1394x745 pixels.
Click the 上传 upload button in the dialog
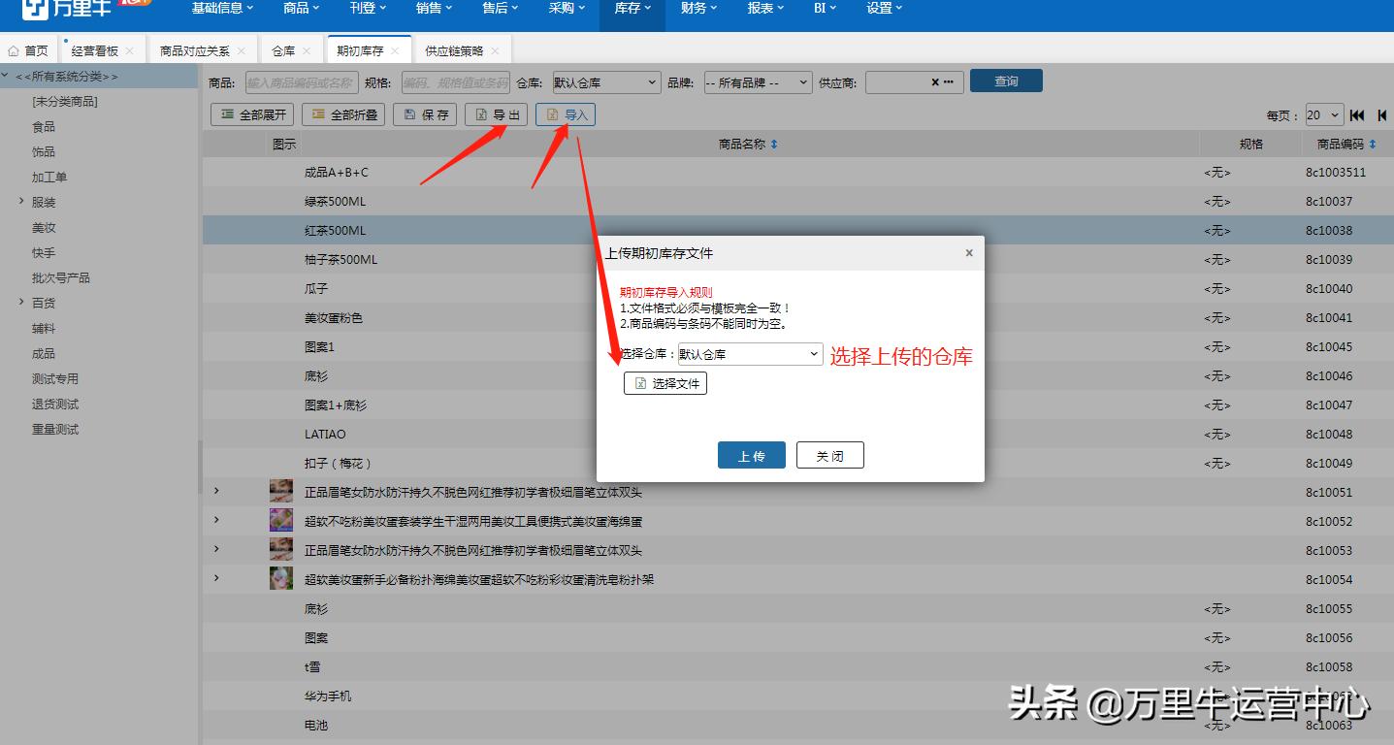[751, 454]
